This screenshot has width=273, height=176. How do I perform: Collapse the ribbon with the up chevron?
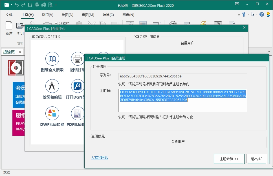point(239,15)
